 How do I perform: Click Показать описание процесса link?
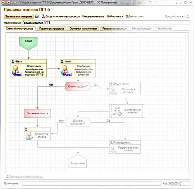tap(24, 176)
